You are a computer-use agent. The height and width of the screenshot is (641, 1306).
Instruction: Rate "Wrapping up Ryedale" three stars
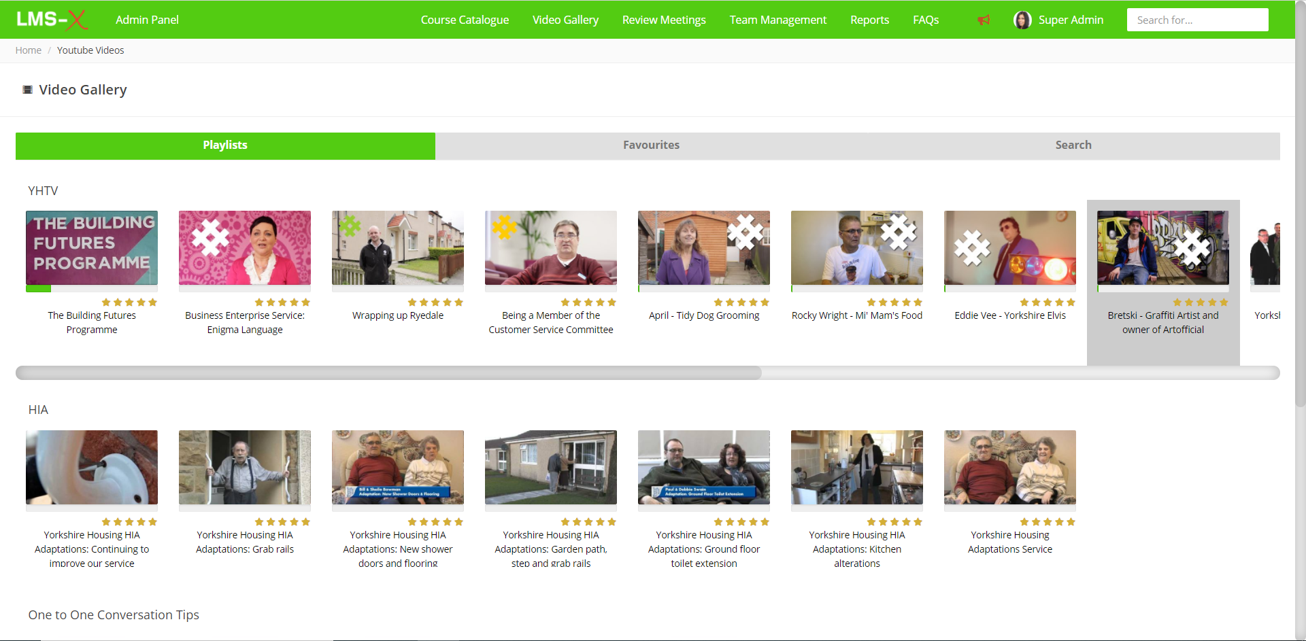point(435,302)
